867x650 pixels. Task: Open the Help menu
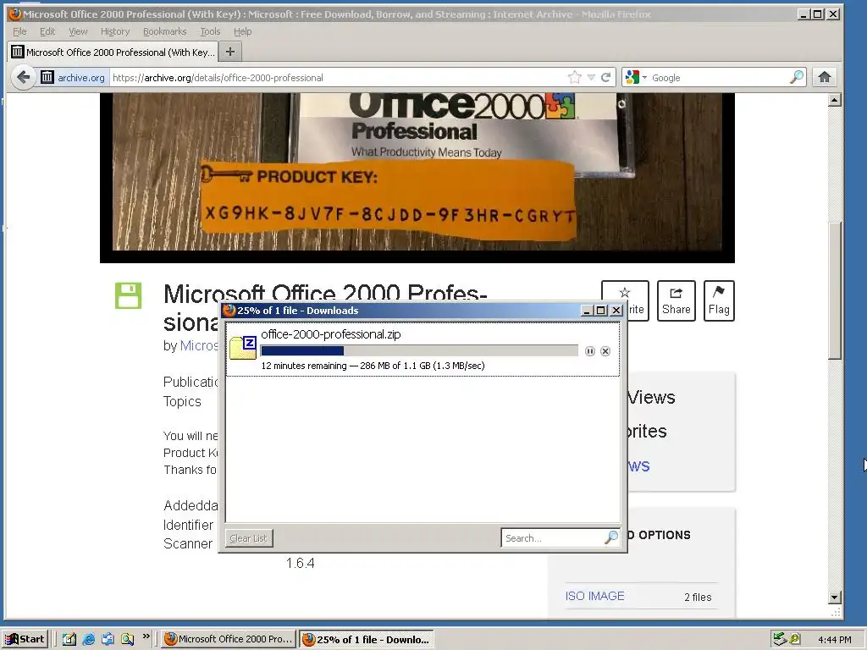(x=242, y=31)
